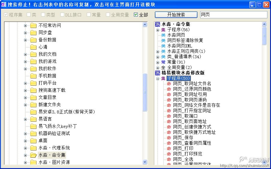Expand the 子程序(56) node
271x169 pixels.
[158, 30]
